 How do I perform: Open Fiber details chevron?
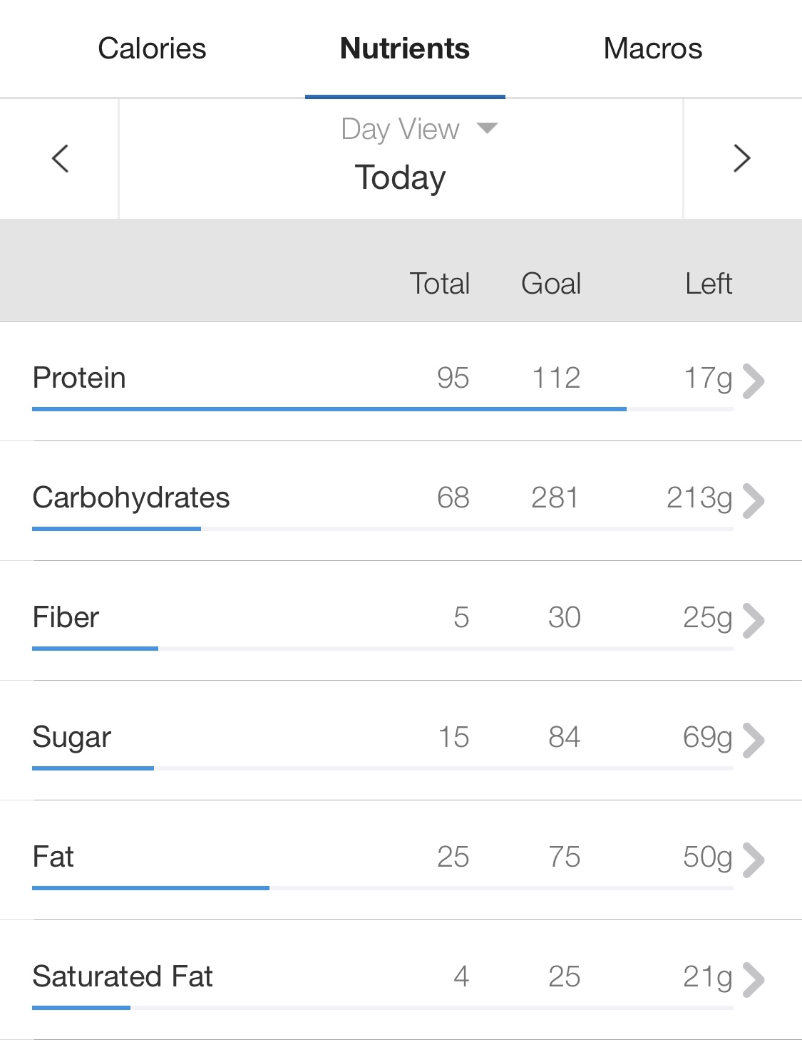tap(753, 620)
